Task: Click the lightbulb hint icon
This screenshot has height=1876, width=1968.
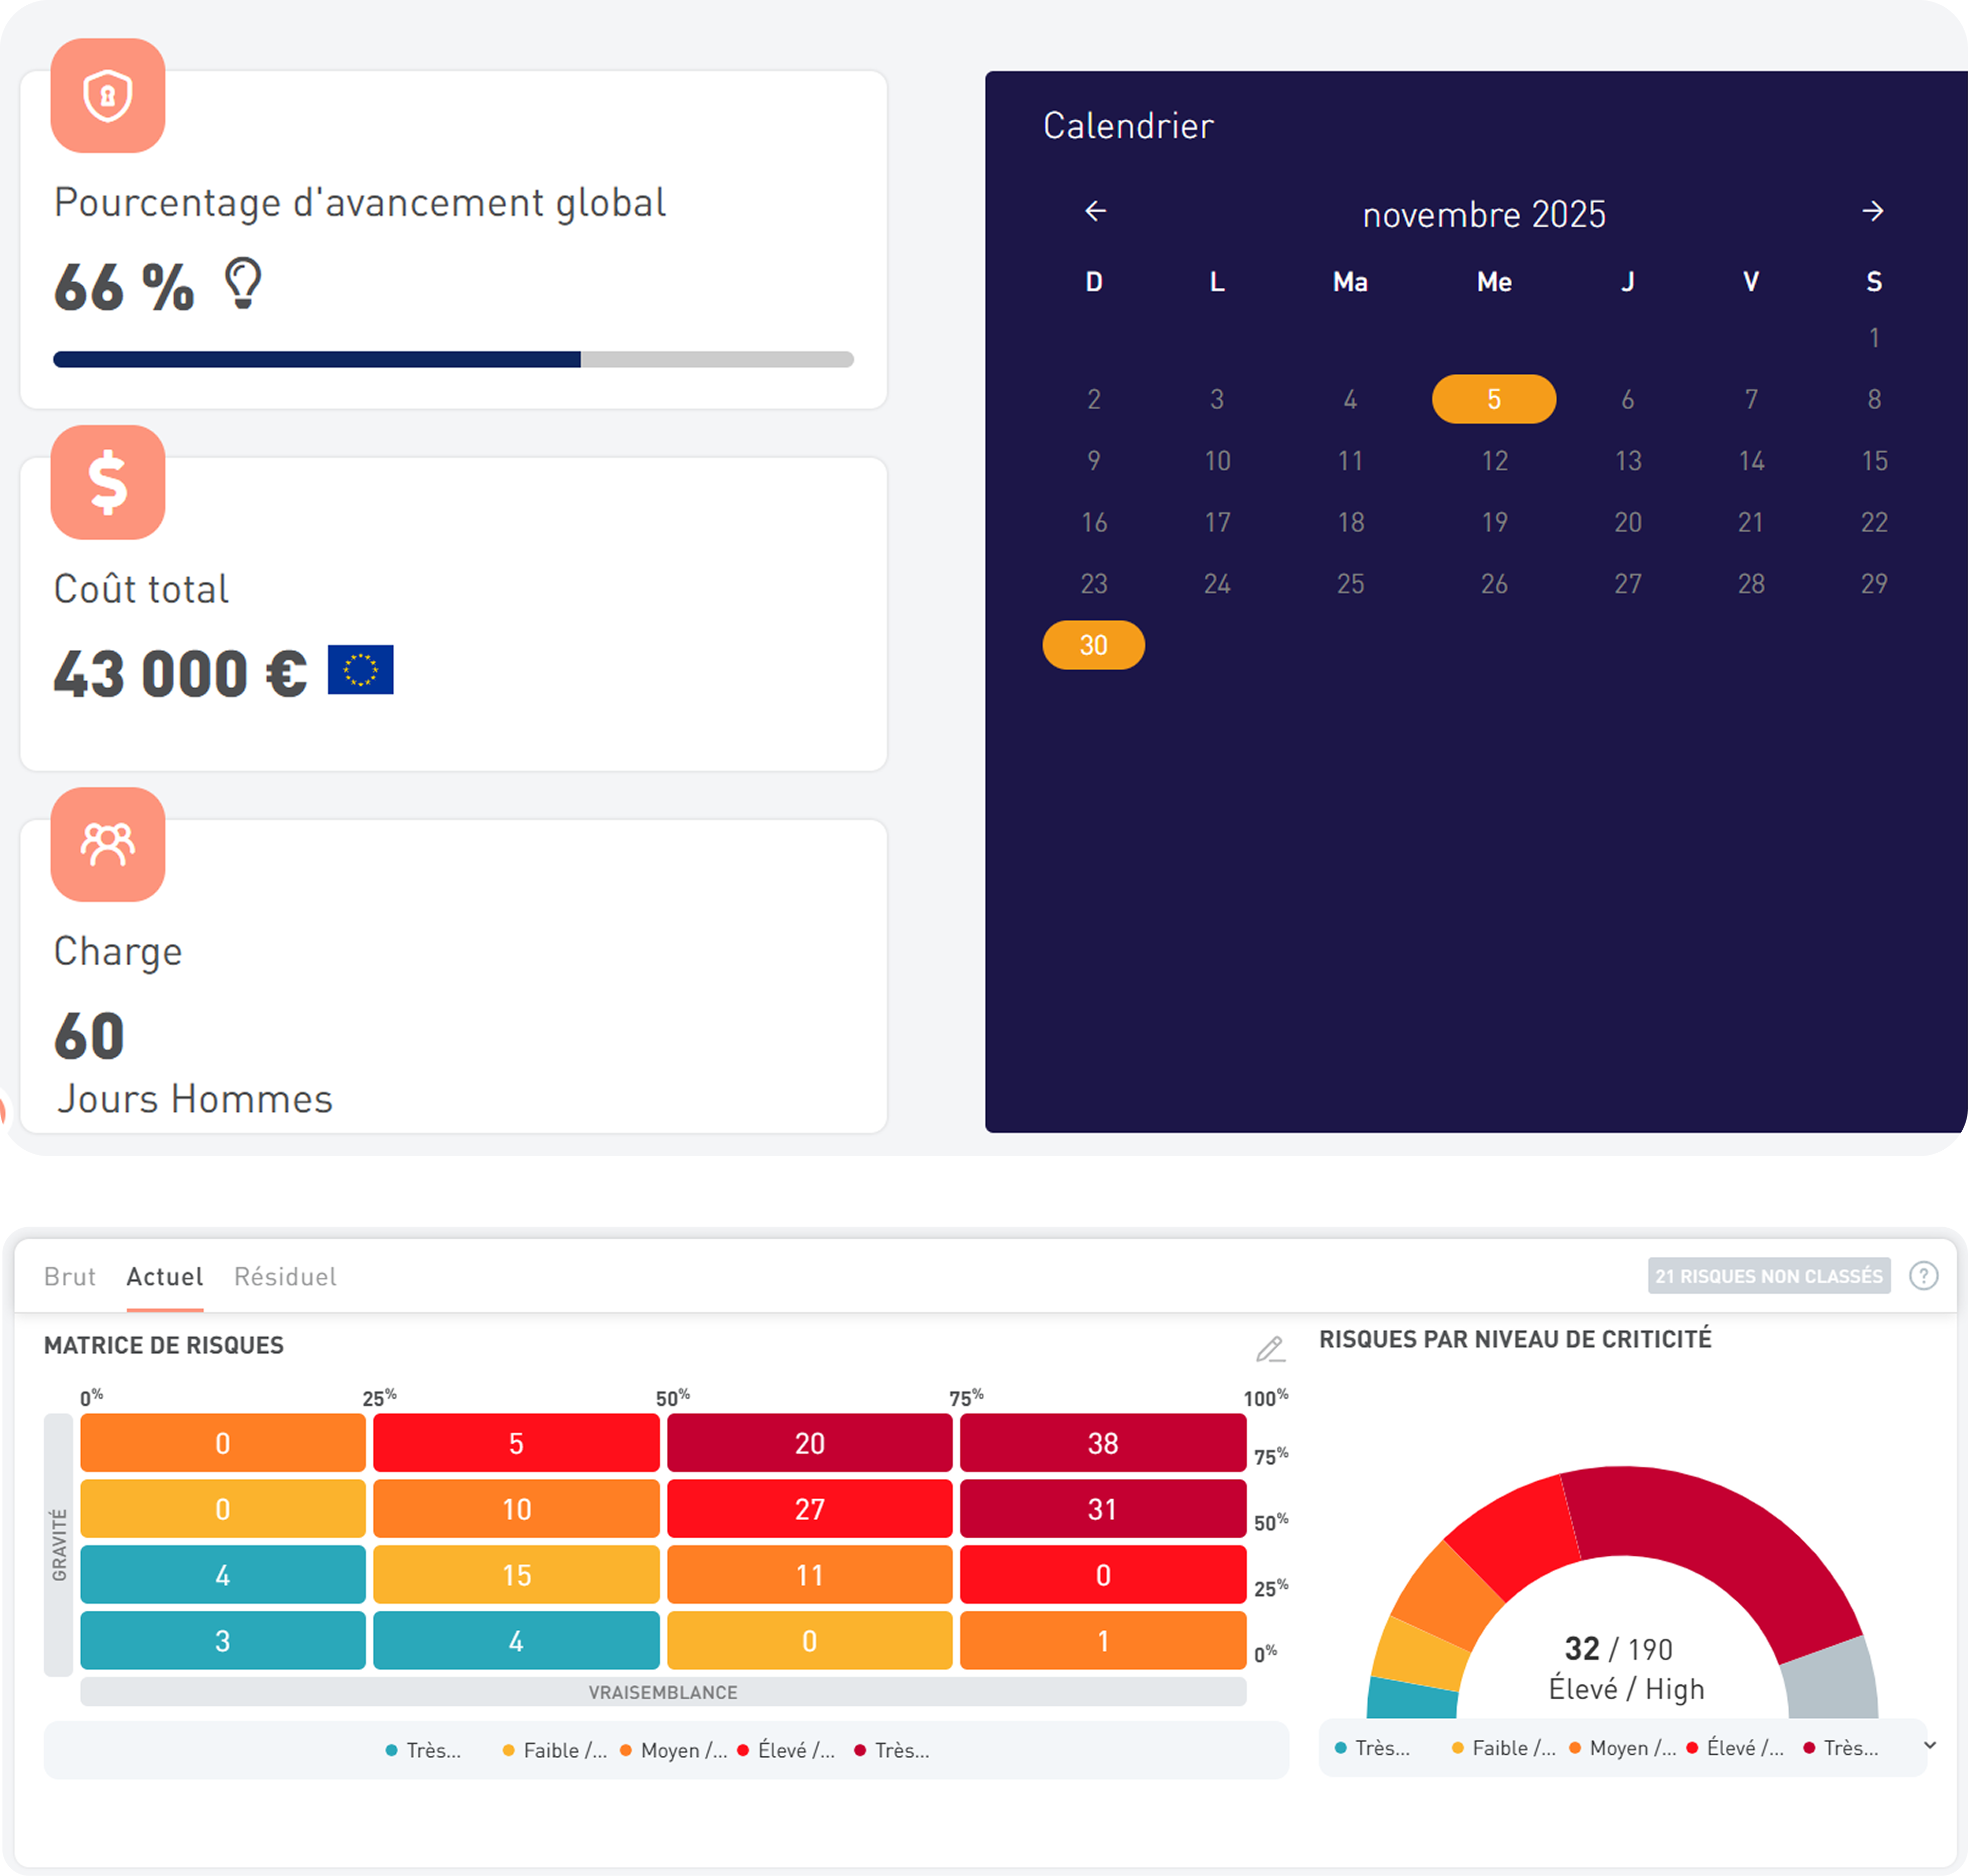Action: tap(243, 283)
